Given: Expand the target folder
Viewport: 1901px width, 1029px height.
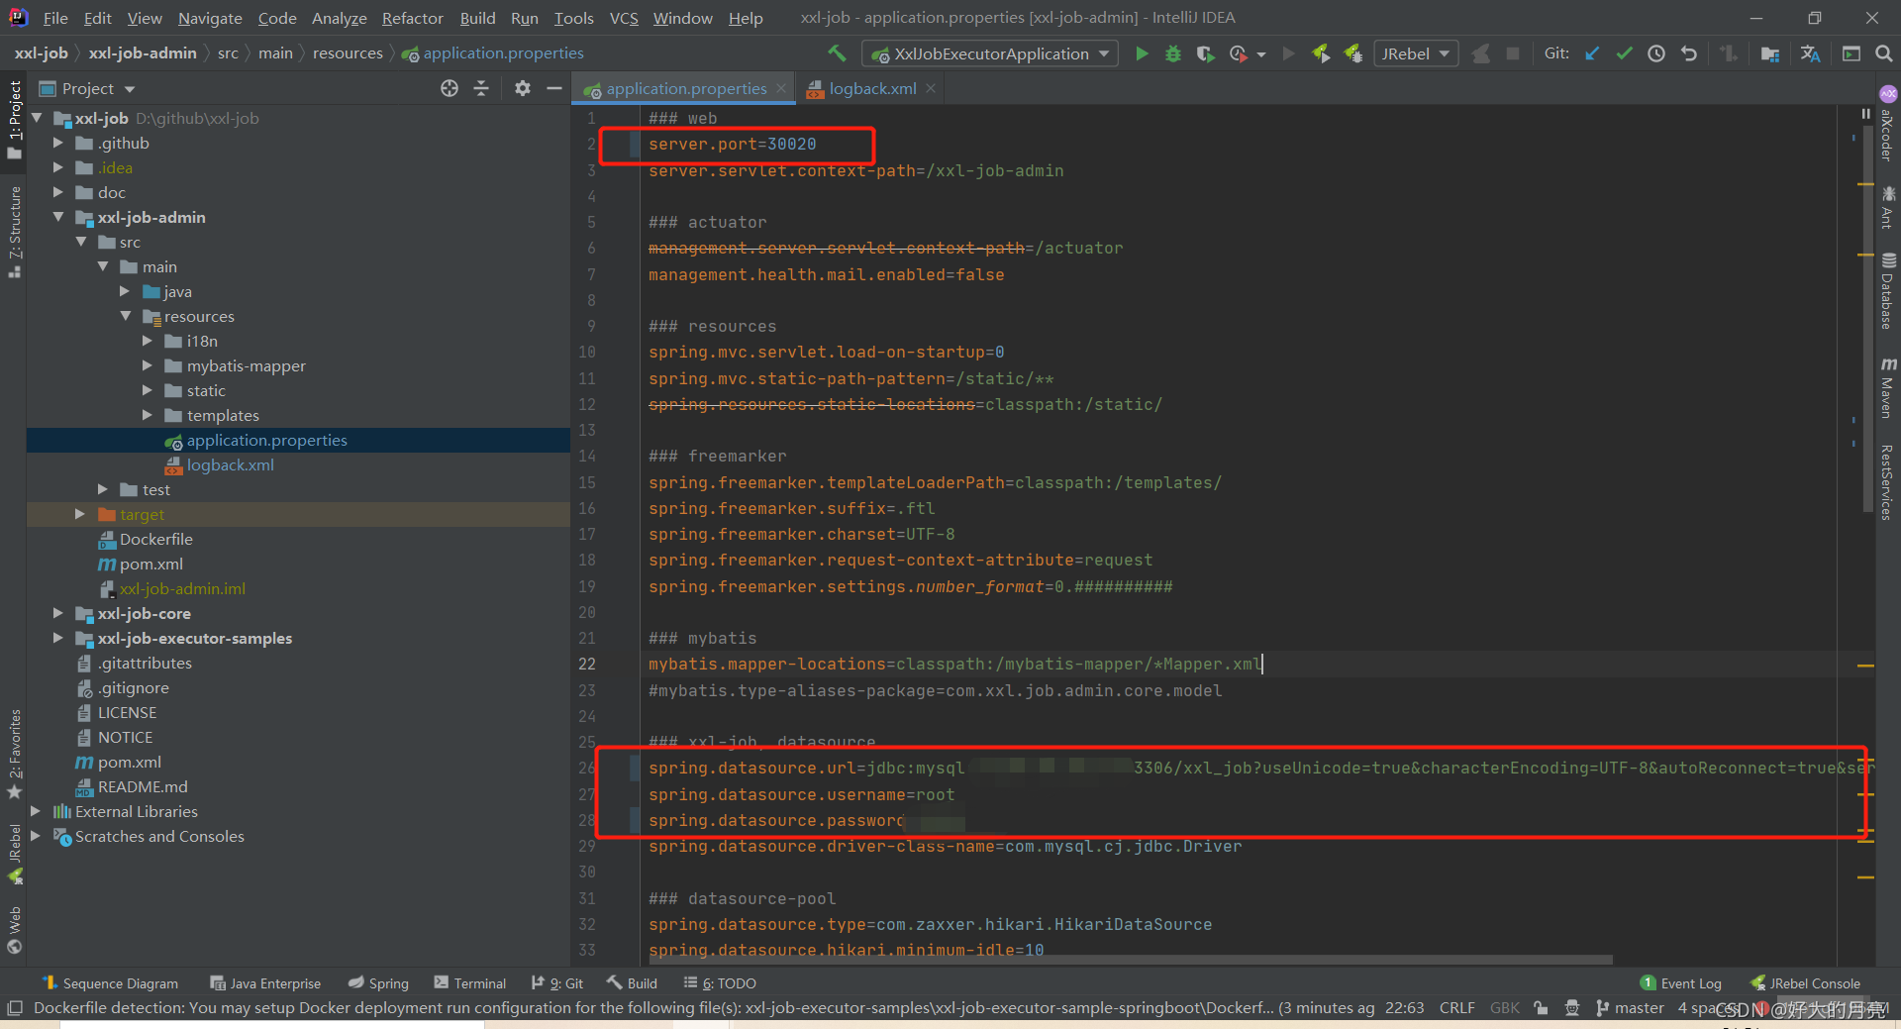Looking at the screenshot, I should click(80, 514).
